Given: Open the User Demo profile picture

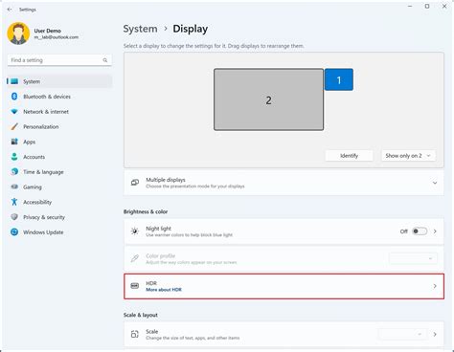Looking at the screenshot, I should [18, 33].
